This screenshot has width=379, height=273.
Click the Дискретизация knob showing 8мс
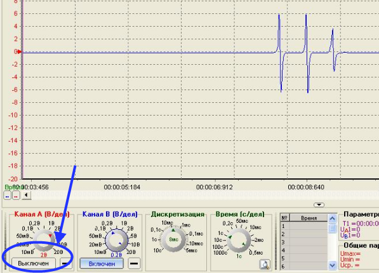[x=174, y=239]
